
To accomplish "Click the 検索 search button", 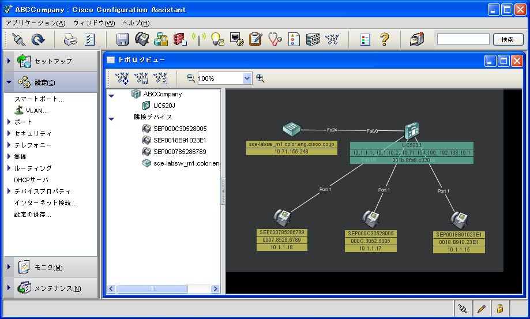I will pos(508,40).
